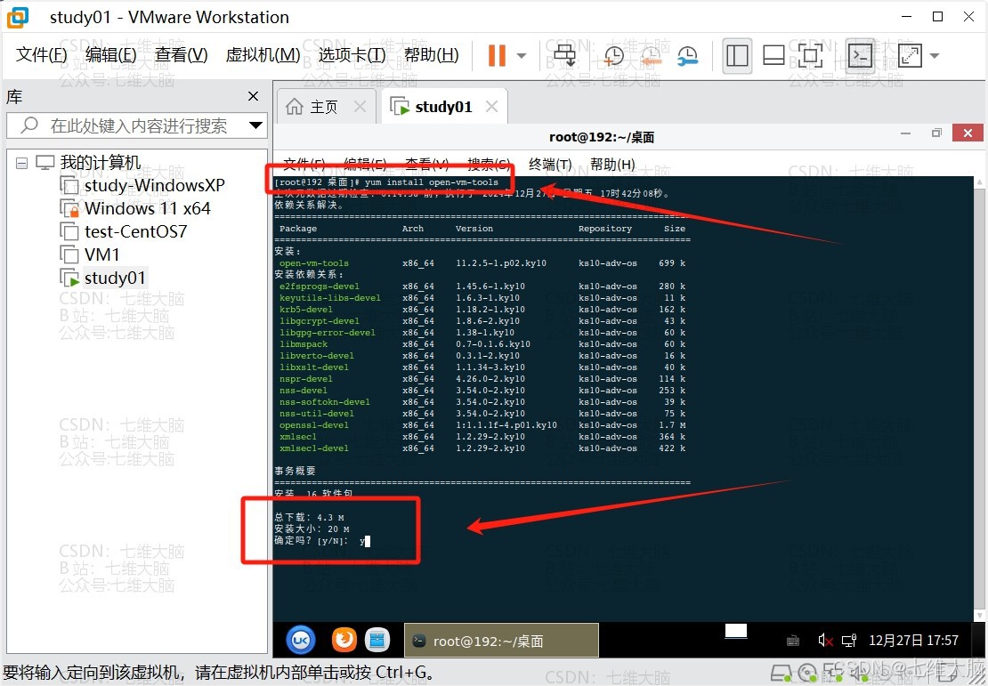Open the stretch mode dropdown arrow
The width and height of the screenshot is (988, 686).
(x=935, y=55)
